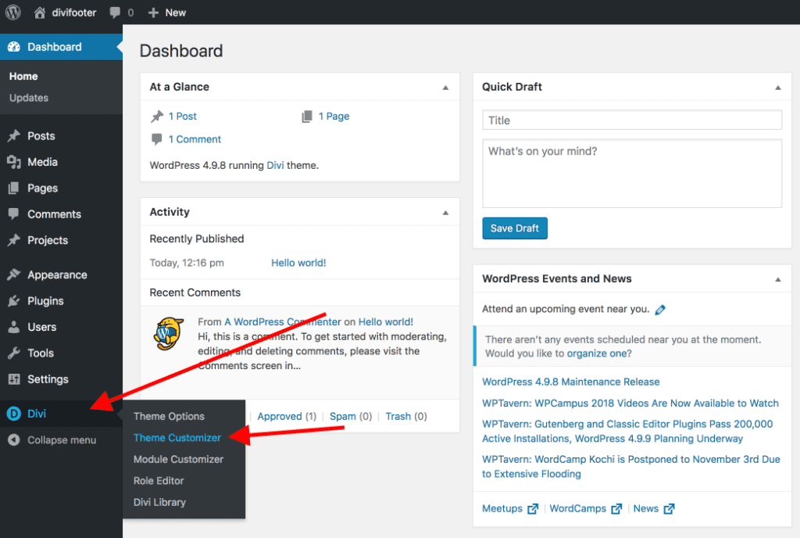Open WPCampus 2018 Videos news link
The width and height of the screenshot is (800, 538).
point(630,403)
